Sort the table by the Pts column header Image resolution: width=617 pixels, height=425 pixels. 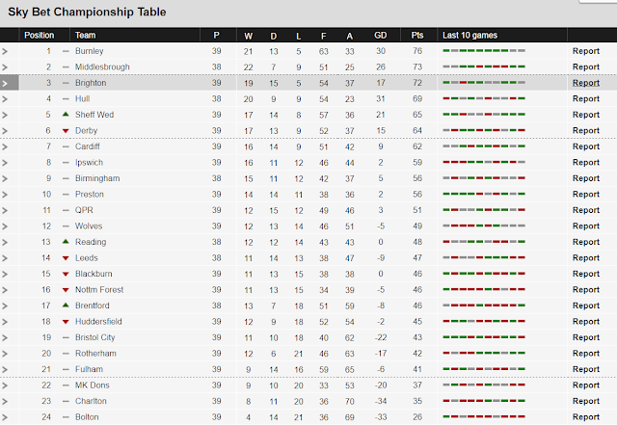click(417, 36)
